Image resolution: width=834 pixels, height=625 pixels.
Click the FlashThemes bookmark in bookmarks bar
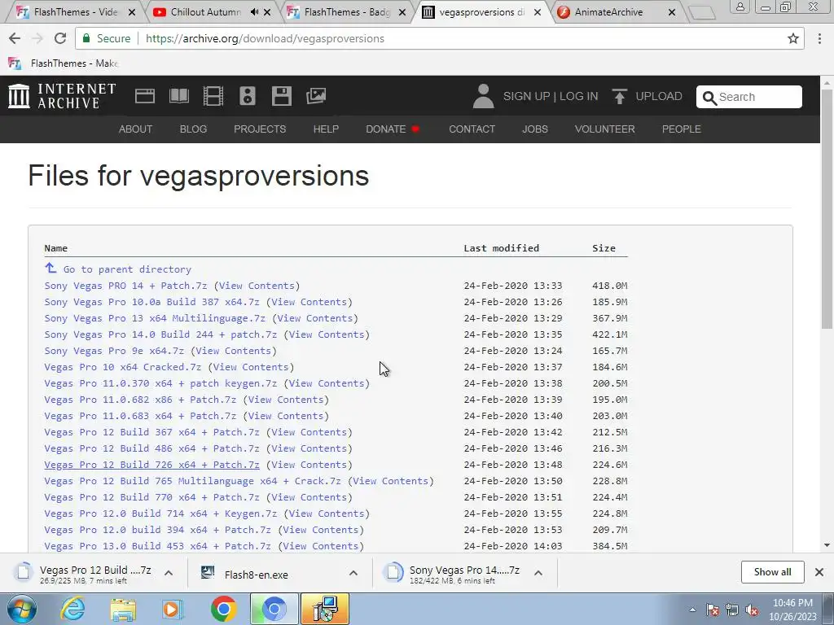pos(64,63)
